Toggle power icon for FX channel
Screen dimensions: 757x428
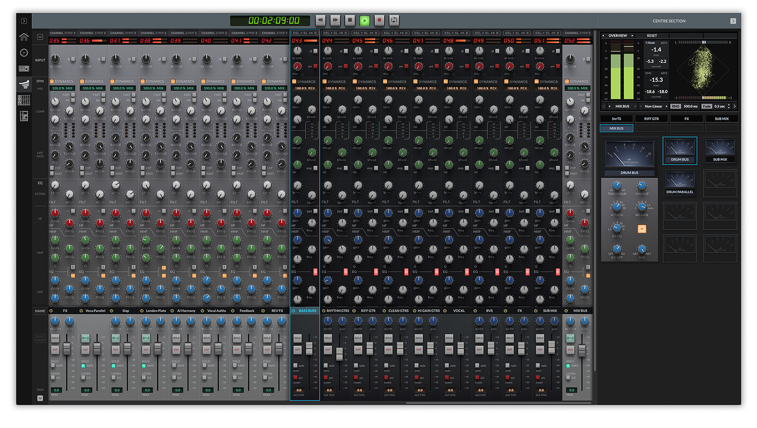click(51, 311)
